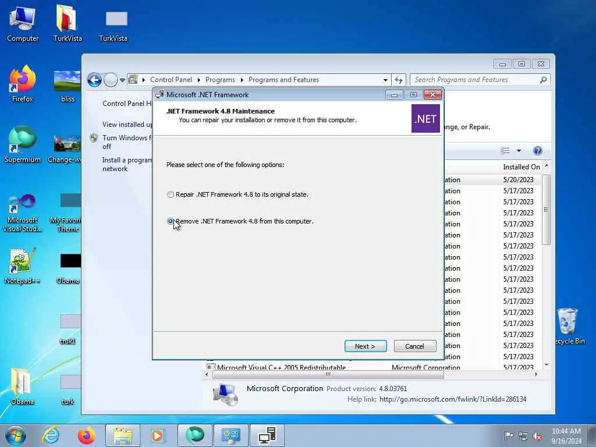
Task: Open Windows Explorer from taskbar
Action: tap(122, 435)
